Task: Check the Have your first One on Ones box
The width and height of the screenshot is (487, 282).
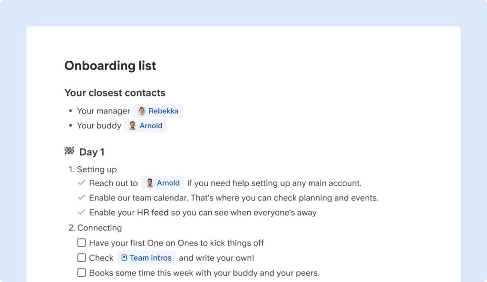Action: [82, 243]
